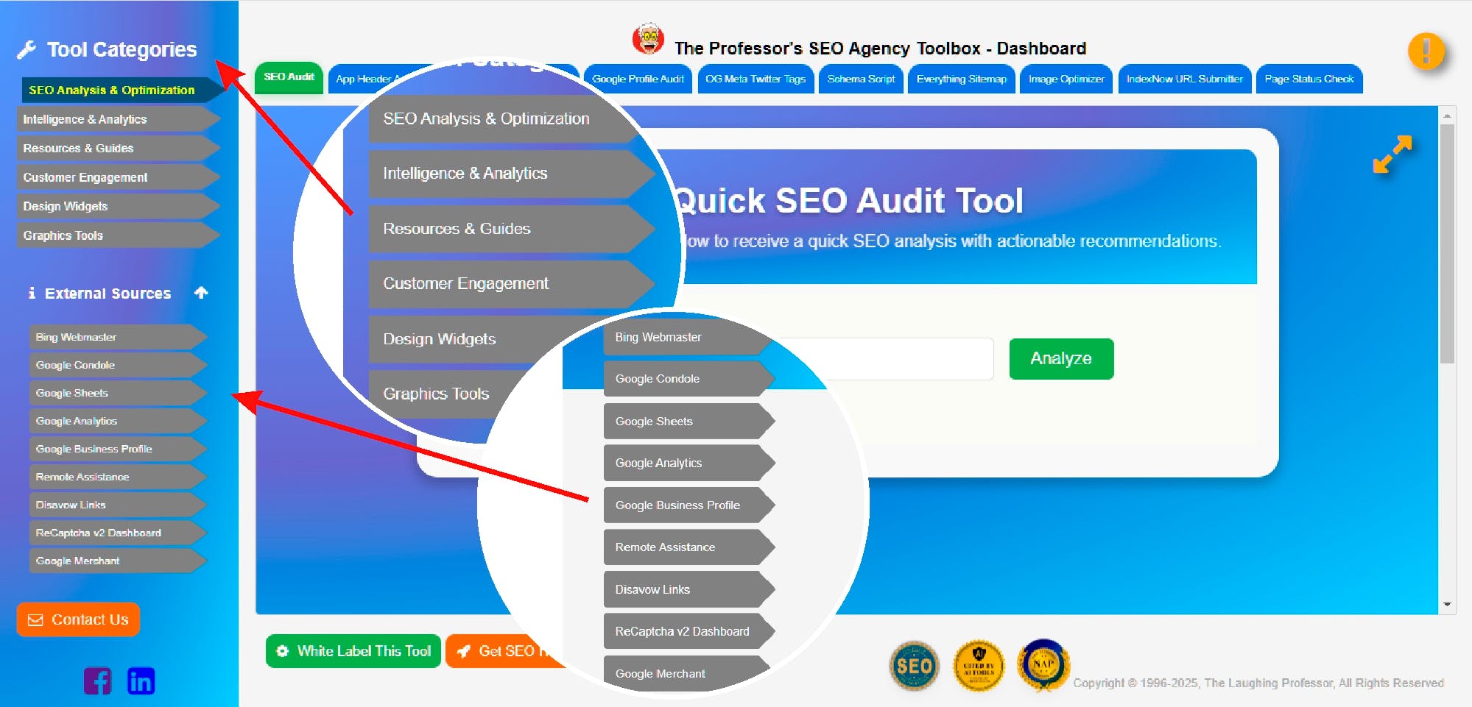Open Google Analytics link in sidebar
Image resolution: width=1472 pixels, height=707 pixels.
118,421
